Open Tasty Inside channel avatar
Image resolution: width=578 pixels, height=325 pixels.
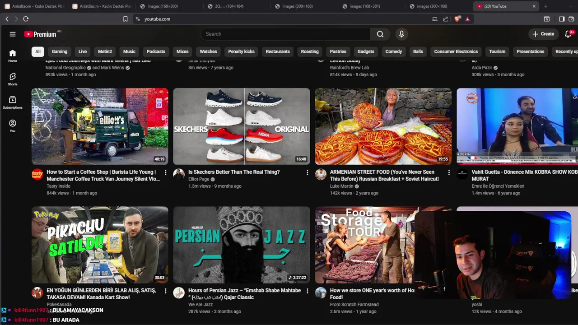pyautogui.click(x=37, y=174)
